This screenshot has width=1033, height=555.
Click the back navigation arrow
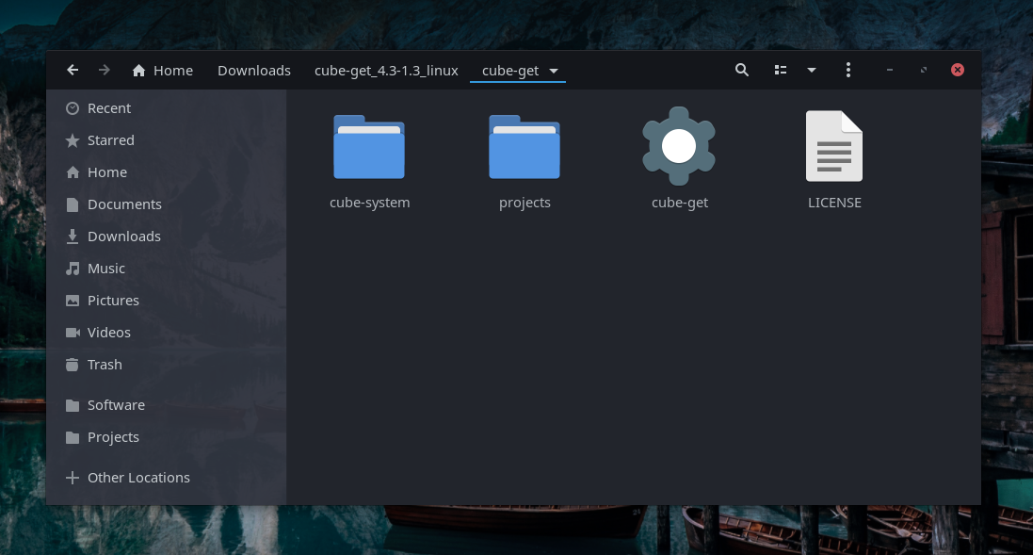pos(73,71)
